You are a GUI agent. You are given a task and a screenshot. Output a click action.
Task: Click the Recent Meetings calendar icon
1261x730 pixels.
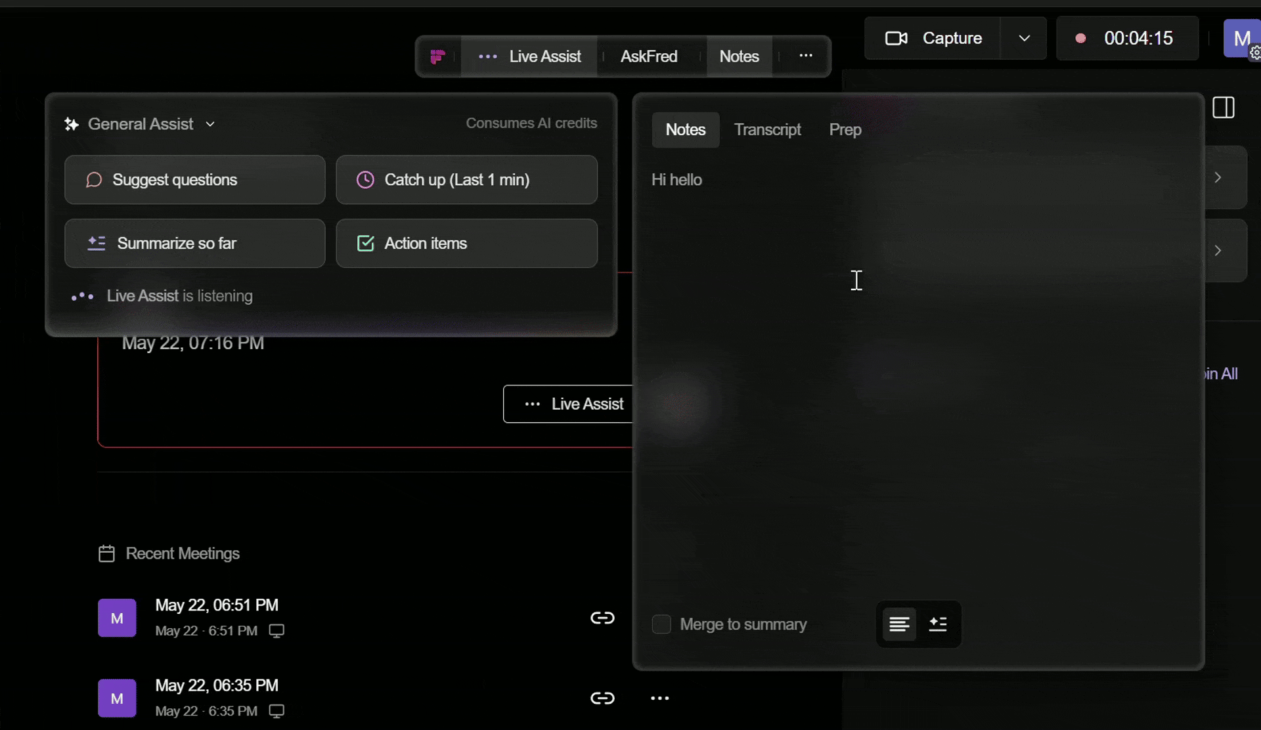pos(106,553)
